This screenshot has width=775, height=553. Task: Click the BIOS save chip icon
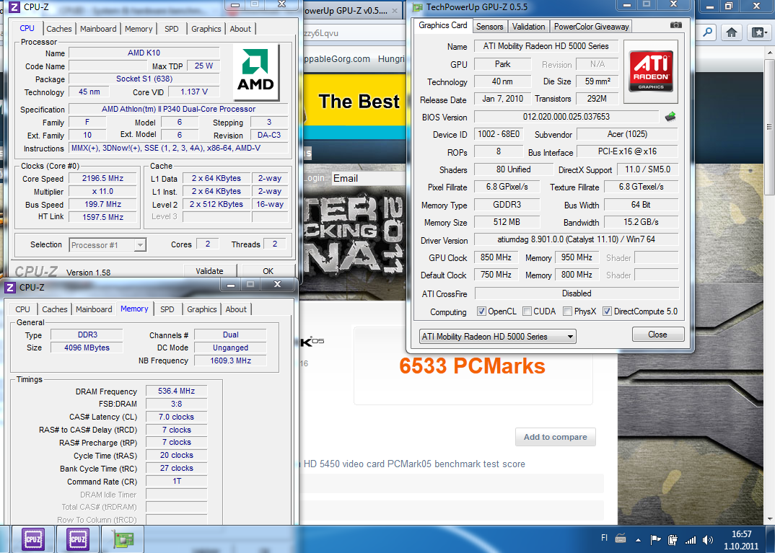(670, 117)
